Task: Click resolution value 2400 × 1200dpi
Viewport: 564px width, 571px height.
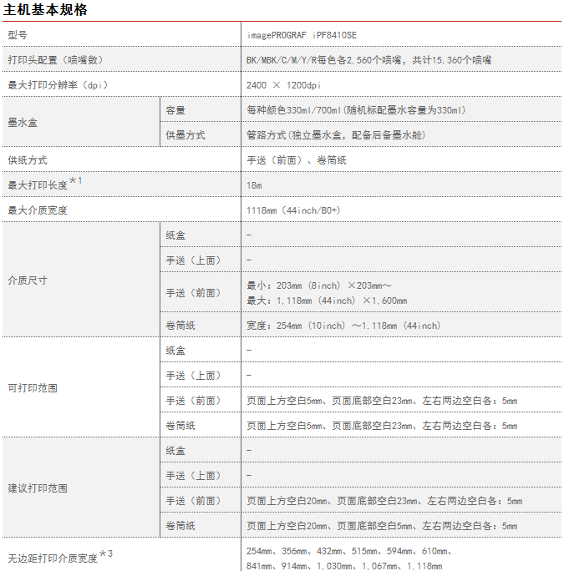Action: 283,85
